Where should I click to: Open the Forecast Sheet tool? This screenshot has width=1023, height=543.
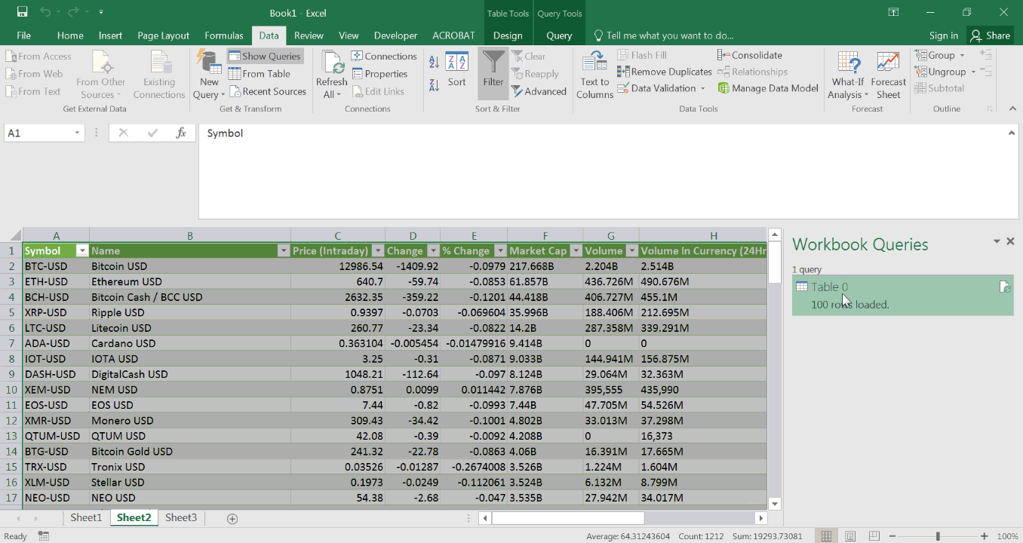888,75
